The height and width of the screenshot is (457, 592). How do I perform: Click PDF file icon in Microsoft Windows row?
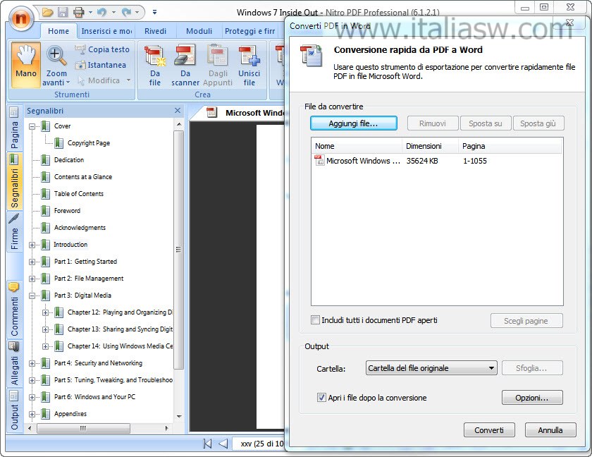[319, 160]
